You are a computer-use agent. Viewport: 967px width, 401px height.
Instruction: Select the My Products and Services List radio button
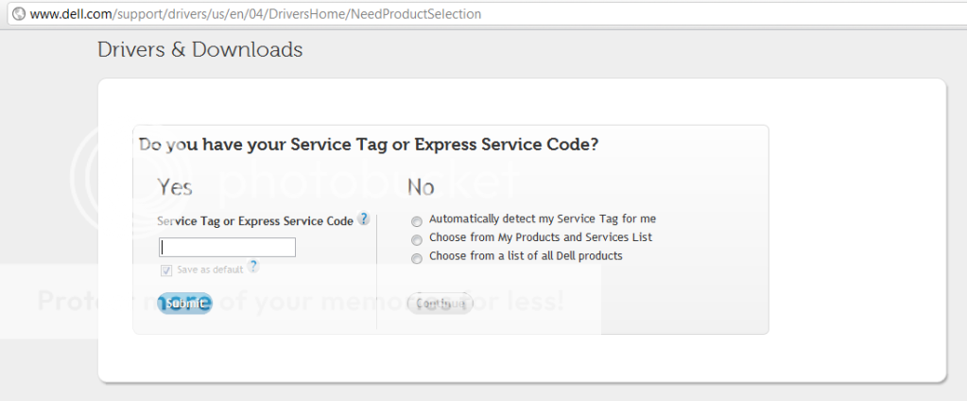pos(417,238)
